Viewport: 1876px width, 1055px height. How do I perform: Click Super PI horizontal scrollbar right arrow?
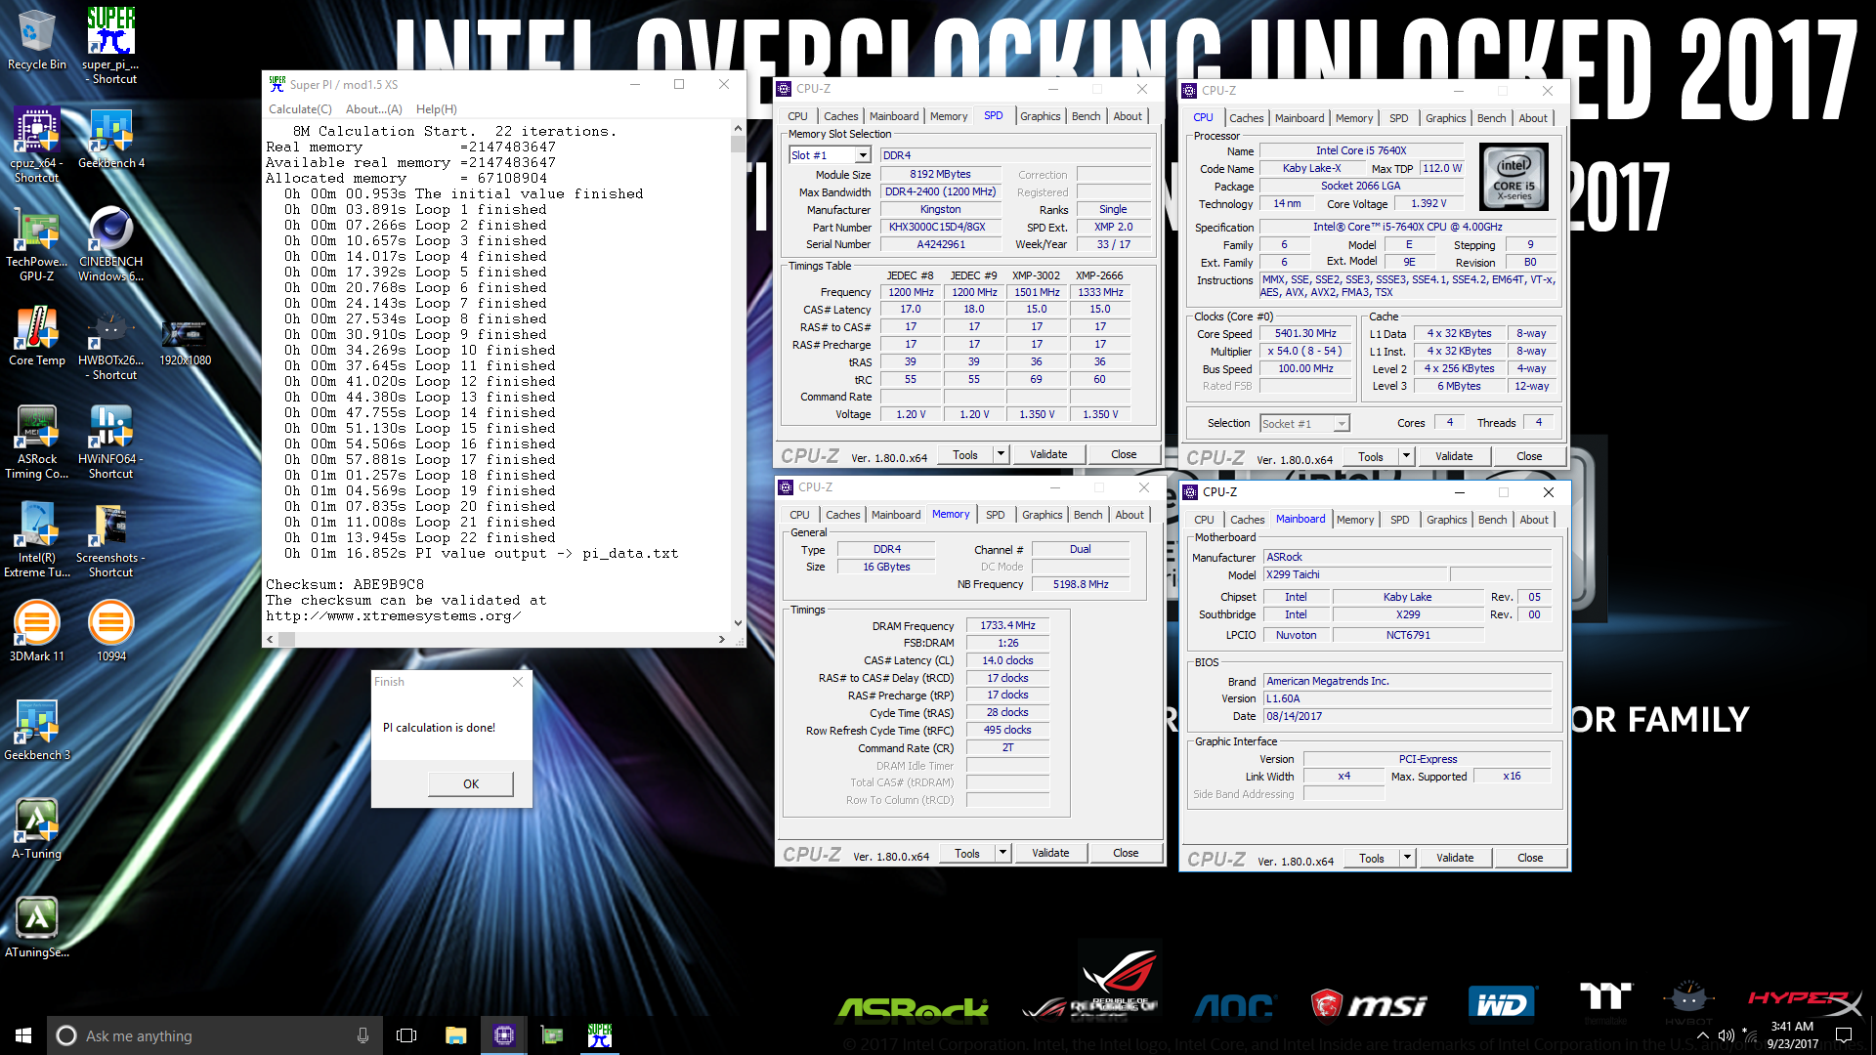722,639
